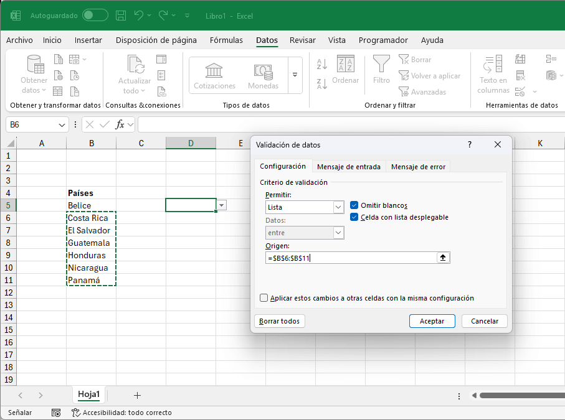Open the Name Box dropdown arrow
The image size is (565, 420).
point(62,125)
